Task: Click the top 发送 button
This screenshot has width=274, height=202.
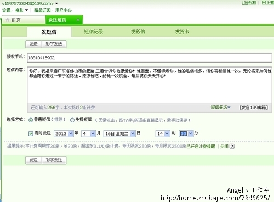Action: click(33, 44)
